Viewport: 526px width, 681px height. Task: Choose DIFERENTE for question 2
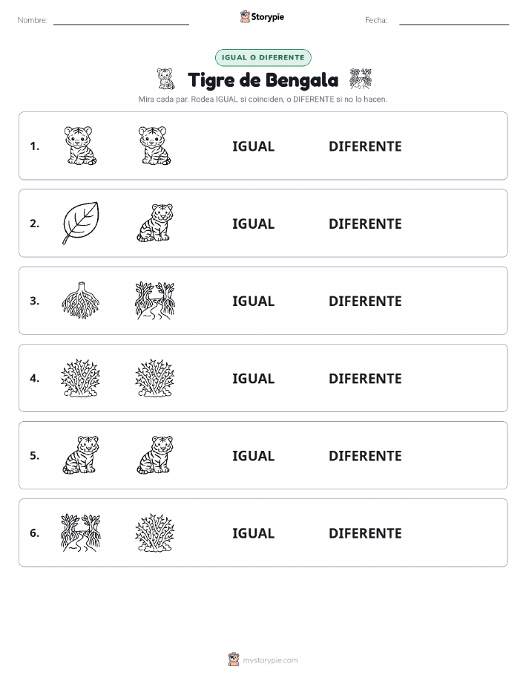tap(365, 224)
